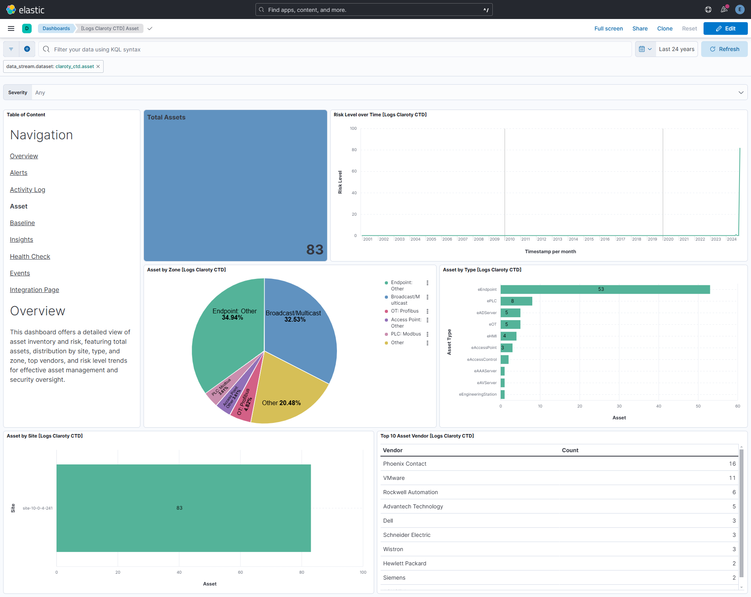Clone the current dashboard
The height and width of the screenshot is (597, 751).
[x=664, y=28]
